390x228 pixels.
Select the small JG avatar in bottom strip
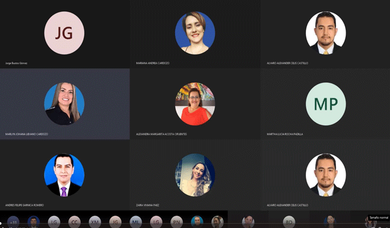pyautogui.click(x=115, y=222)
